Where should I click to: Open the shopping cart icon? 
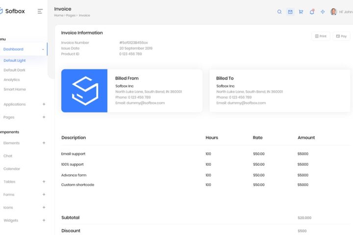click(301, 12)
